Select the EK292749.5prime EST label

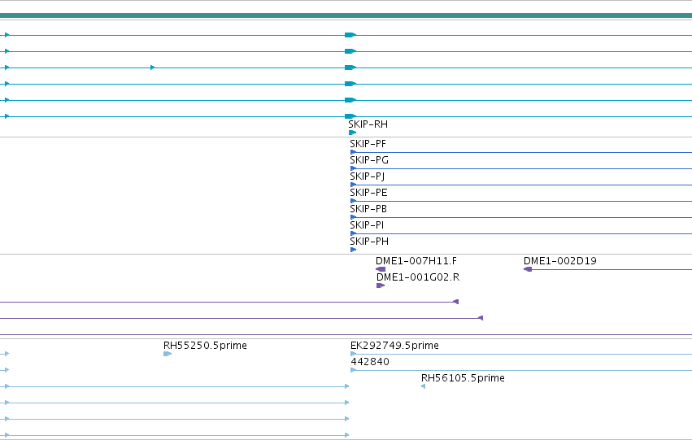click(394, 346)
